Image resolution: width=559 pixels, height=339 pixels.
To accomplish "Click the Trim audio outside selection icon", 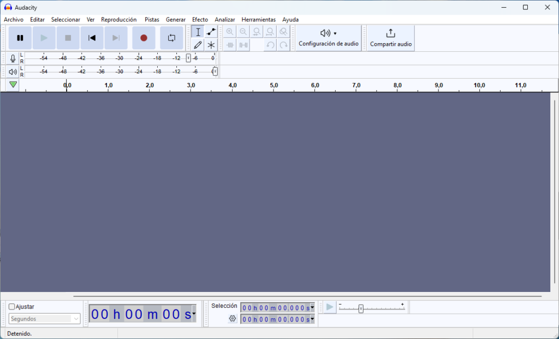I will click(229, 45).
